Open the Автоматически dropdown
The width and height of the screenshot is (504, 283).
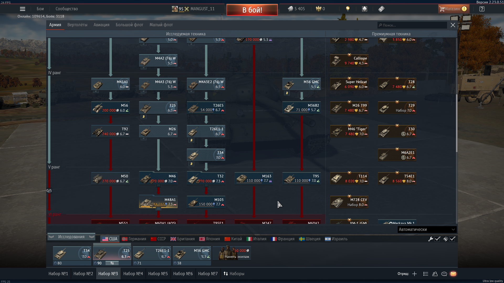pos(427,230)
